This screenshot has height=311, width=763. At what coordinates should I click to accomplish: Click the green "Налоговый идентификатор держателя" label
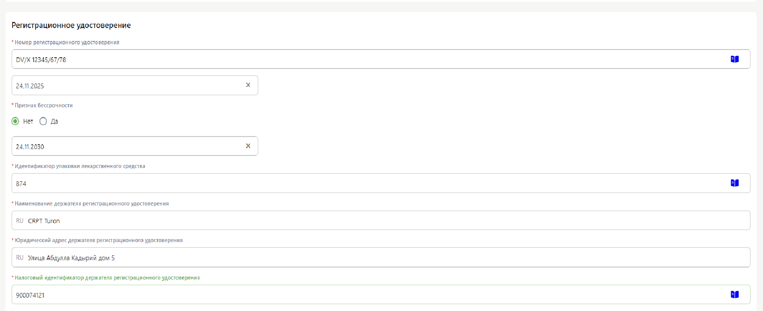pyautogui.click(x=107, y=278)
